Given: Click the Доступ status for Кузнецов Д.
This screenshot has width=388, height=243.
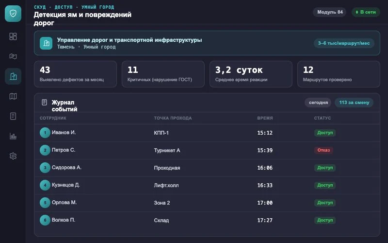Looking at the screenshot, I should [325, 185].
